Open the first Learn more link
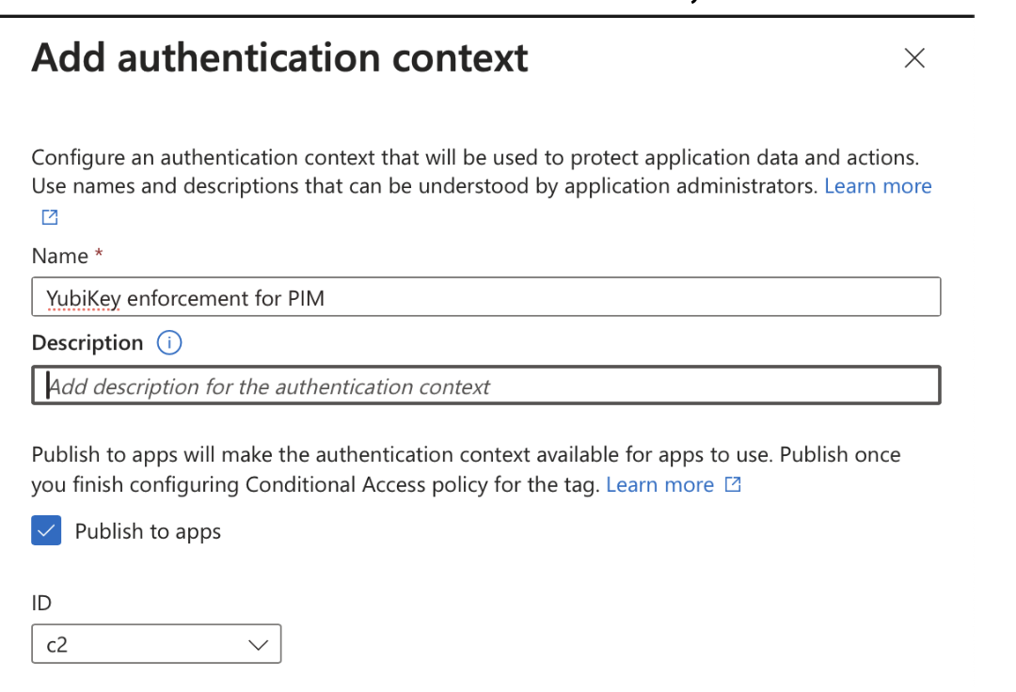 (x=877, y=185)
